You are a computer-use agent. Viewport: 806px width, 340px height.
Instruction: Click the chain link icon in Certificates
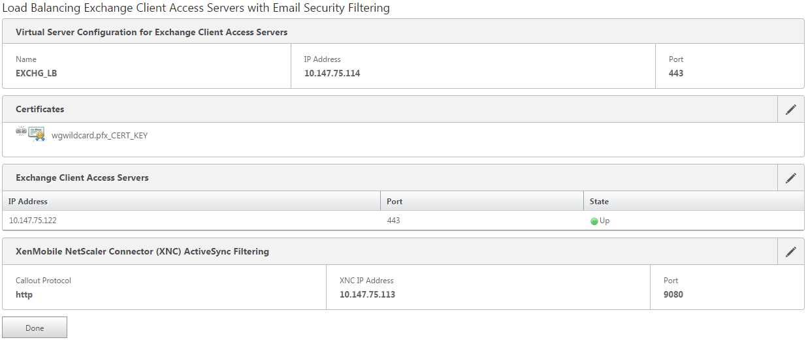[21, 131]
